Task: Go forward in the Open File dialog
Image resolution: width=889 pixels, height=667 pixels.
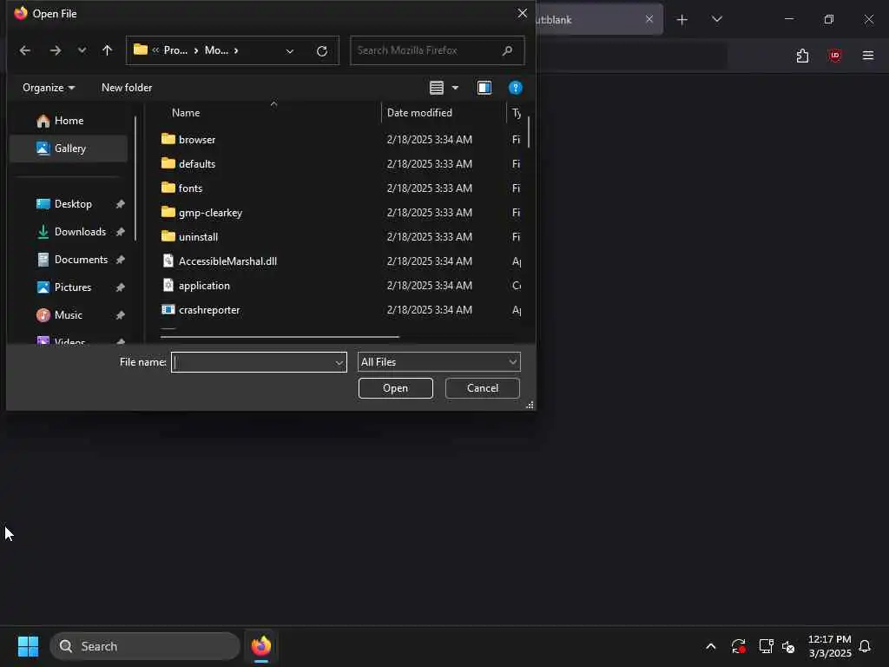Action: (x=55, y=50)
